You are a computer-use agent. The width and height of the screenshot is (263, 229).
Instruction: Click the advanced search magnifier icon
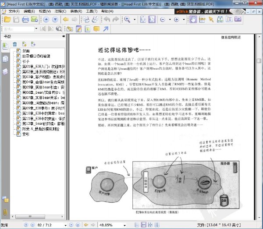(x=59, y=29)
